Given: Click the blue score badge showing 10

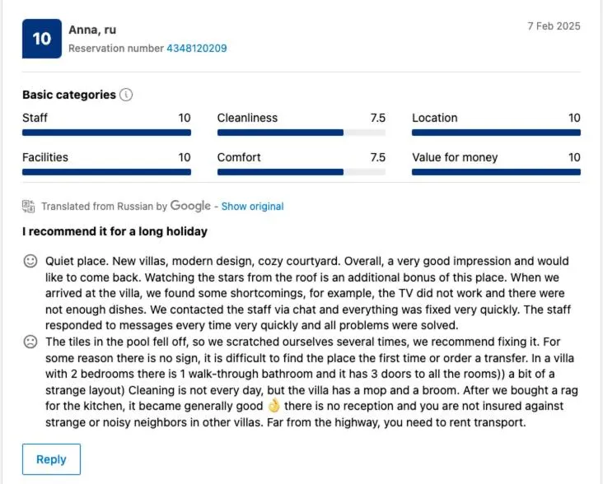Looking at the screenshot, I should [x=41, y=38].
